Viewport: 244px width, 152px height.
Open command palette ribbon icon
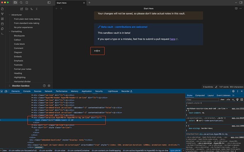tap(2, 34)
